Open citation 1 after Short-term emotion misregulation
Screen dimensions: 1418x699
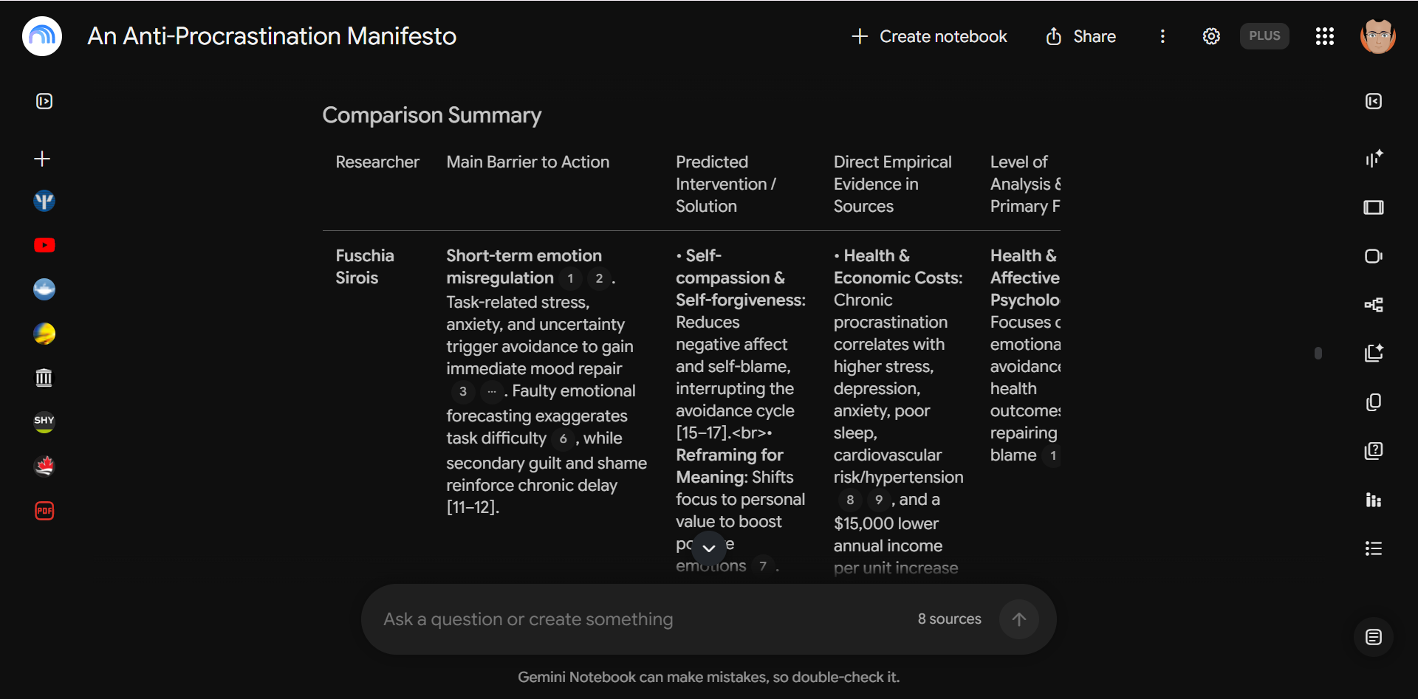pos(570,278)
